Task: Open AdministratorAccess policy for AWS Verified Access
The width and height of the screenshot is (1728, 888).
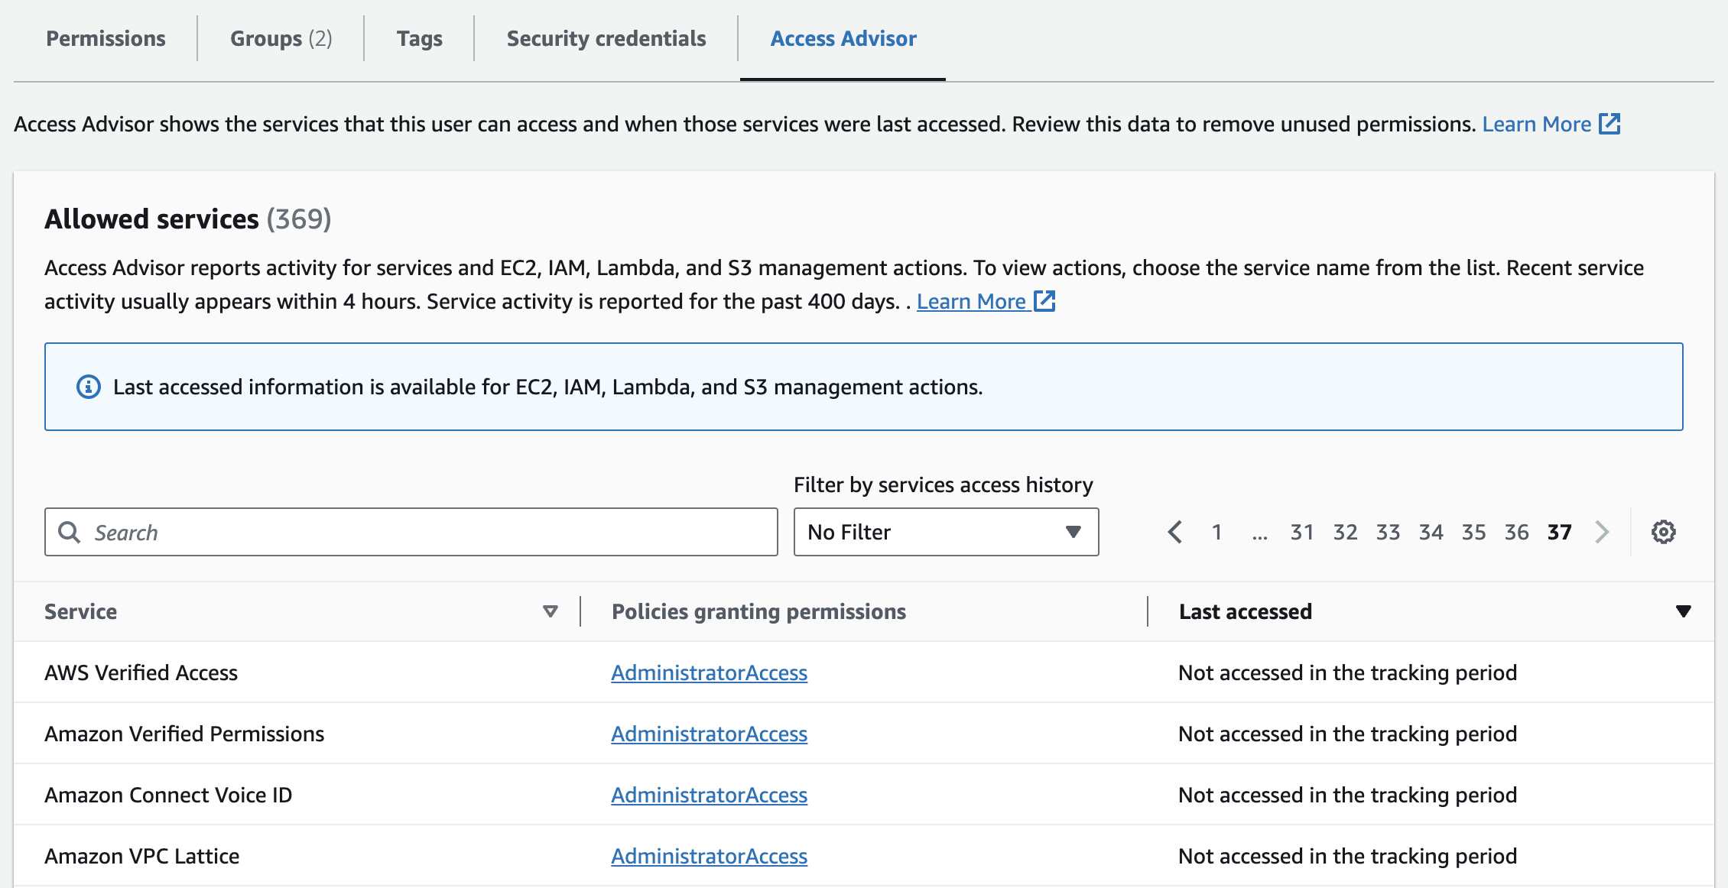Action: pyautogui.click(x=709, y=672)
